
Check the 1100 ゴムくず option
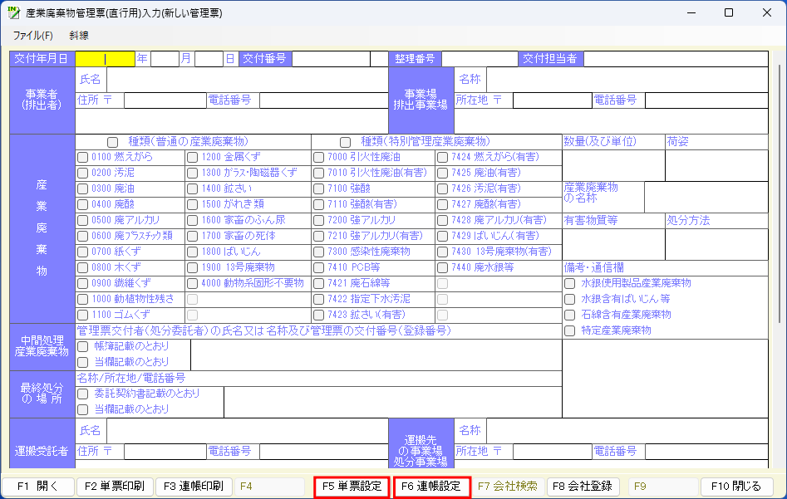(x=81, y=315)
